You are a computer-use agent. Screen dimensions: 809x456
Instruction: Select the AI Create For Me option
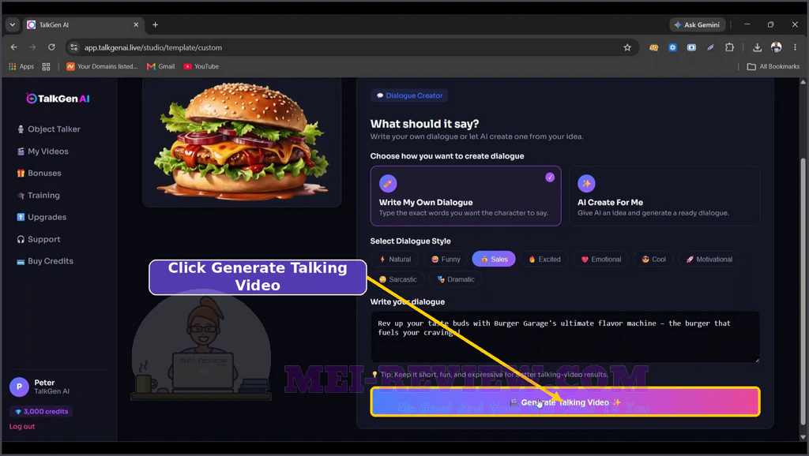664,196
